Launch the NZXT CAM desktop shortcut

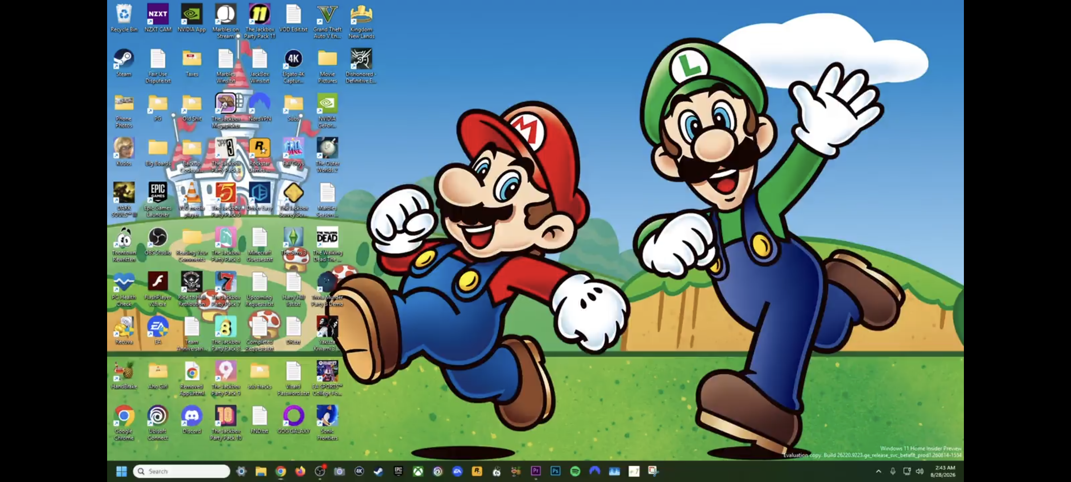click(x=158, y=18)
